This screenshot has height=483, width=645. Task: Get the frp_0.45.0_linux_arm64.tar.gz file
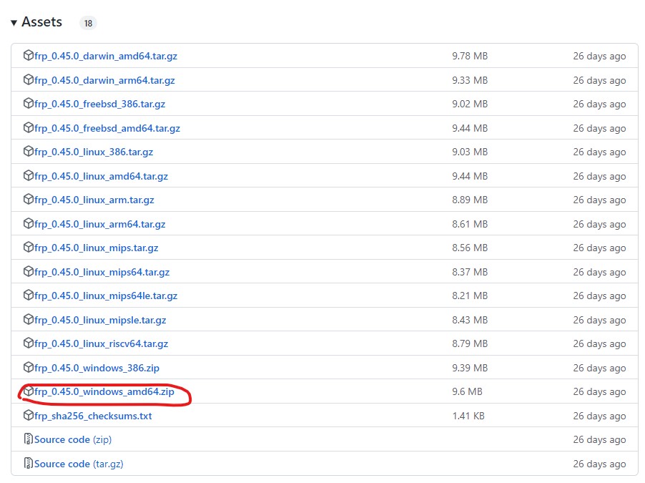pyautogui.click(x=99, y=224)
